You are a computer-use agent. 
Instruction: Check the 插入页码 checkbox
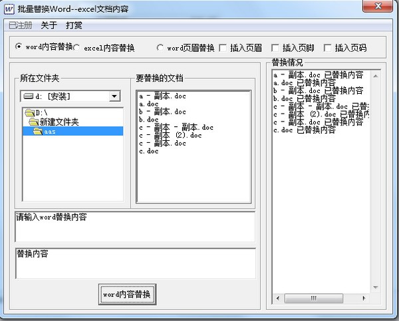click(x=327, y=48)
